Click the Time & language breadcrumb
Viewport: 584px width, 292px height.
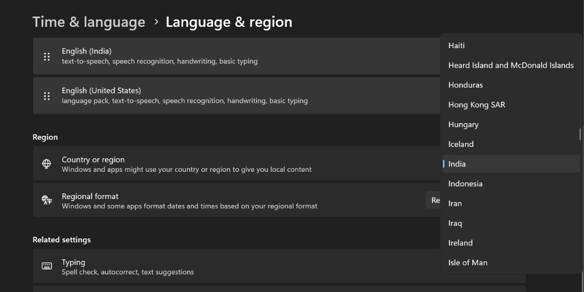point(89,21)
